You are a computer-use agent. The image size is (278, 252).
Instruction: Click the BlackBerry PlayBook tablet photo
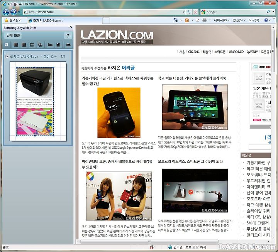(x=195, y=107)
